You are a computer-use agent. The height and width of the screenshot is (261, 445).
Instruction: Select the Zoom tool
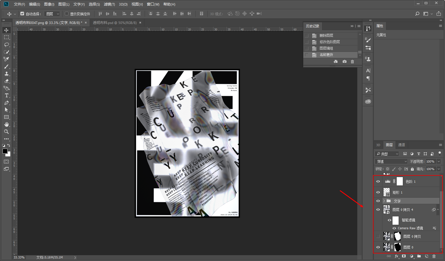point(6,132)
